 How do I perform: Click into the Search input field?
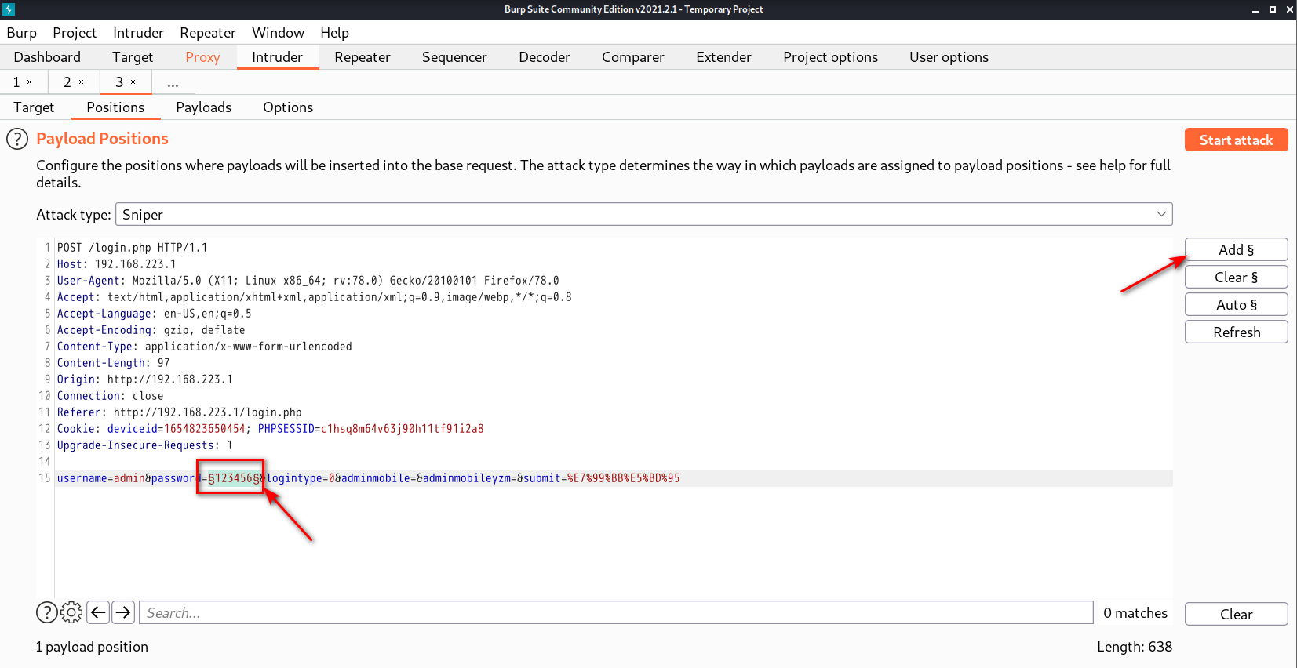pos(616,612)
